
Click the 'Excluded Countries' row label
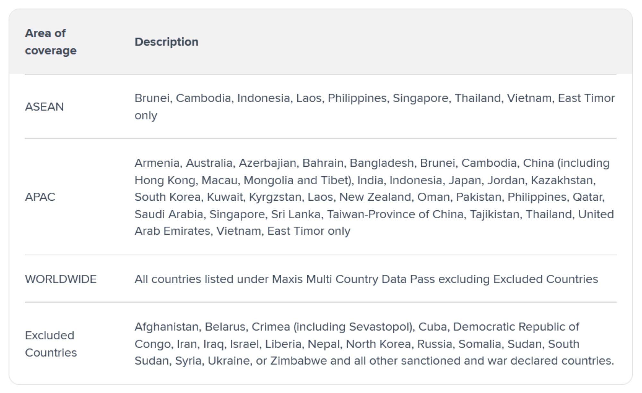click(x=51, y=344)
